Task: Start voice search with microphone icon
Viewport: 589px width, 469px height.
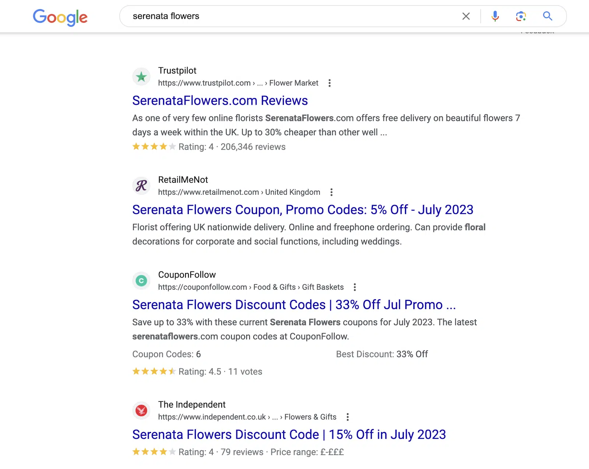Action: click(495, 16)
